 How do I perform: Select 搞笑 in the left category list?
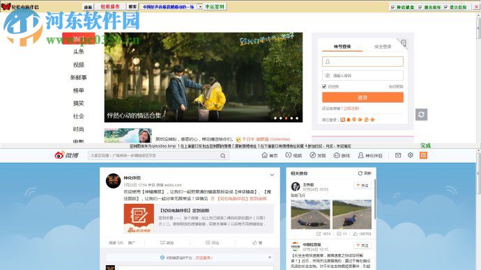(79, 103)
